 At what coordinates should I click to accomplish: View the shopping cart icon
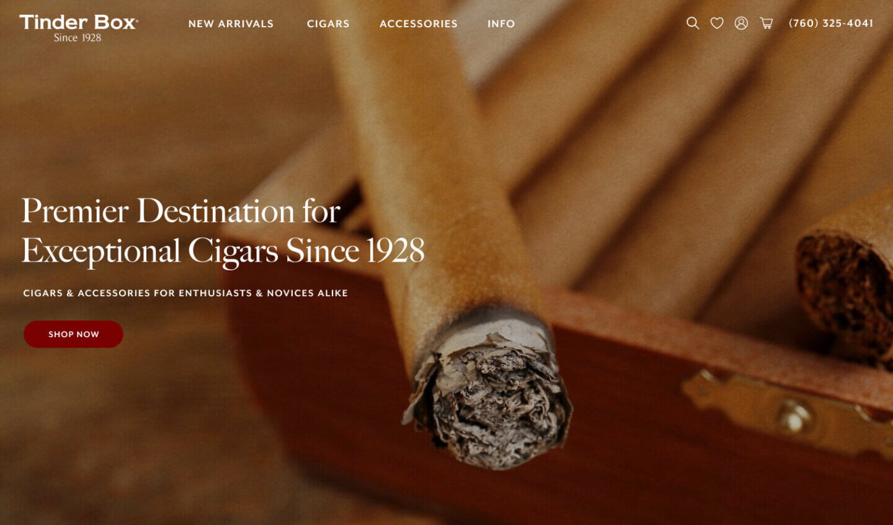click(766, 23)
